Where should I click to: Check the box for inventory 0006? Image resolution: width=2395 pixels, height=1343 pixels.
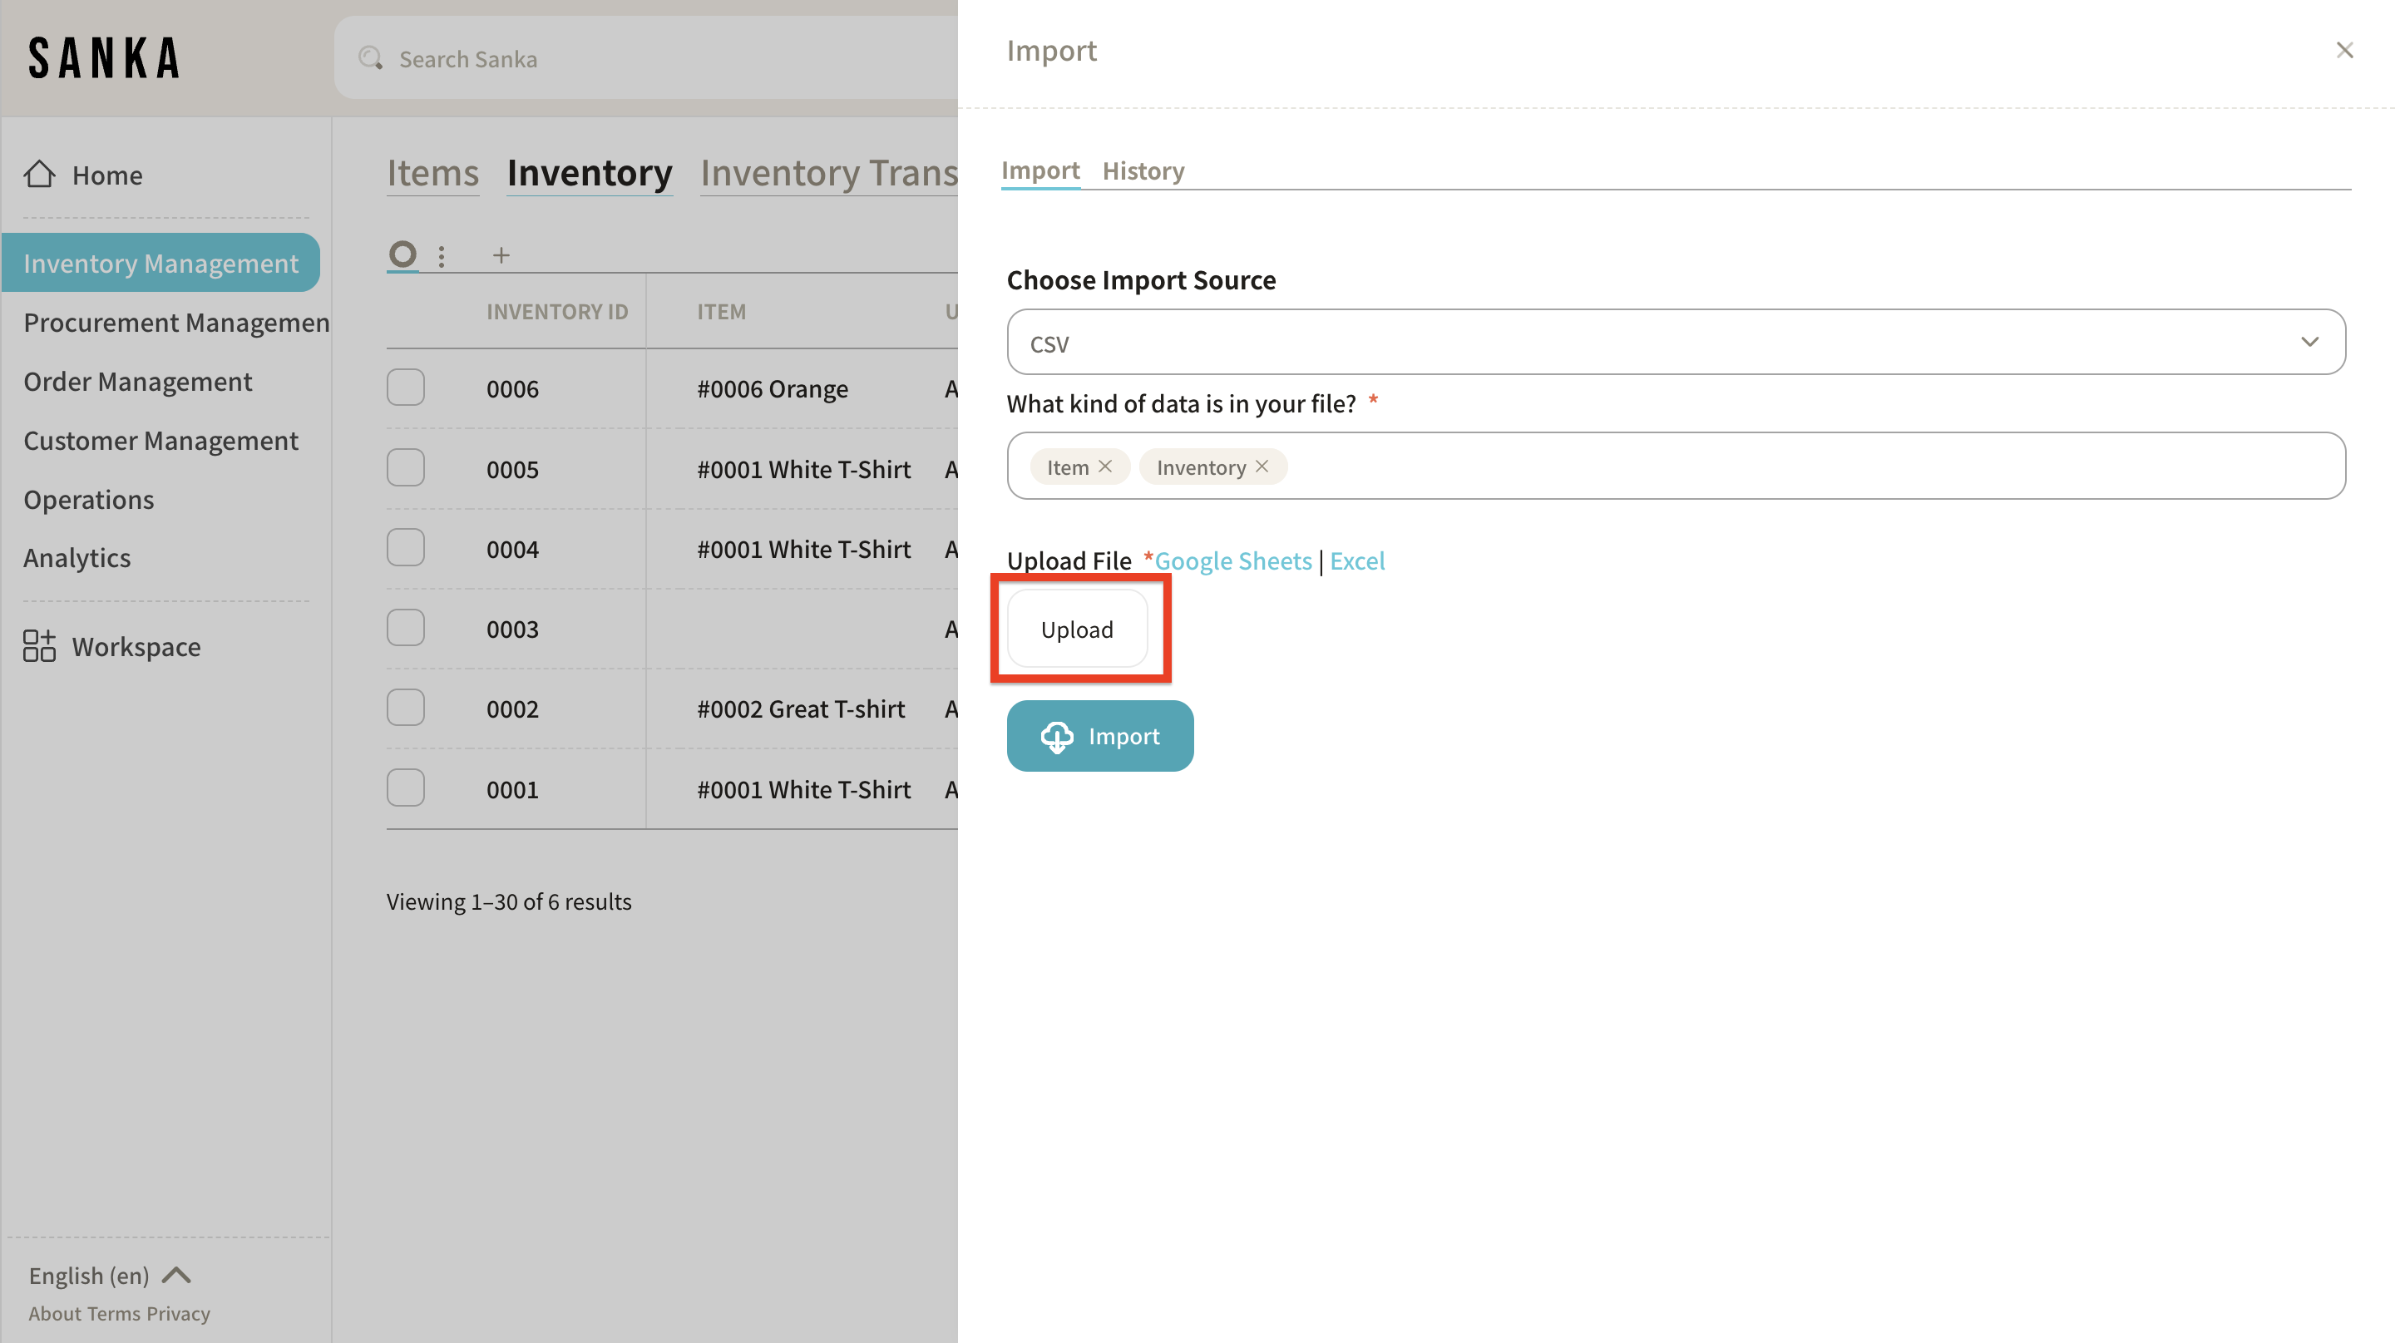(405, 388)
